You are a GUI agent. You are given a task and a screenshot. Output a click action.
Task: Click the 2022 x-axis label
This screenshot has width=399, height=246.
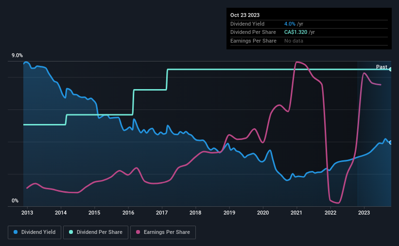(330, 213)
